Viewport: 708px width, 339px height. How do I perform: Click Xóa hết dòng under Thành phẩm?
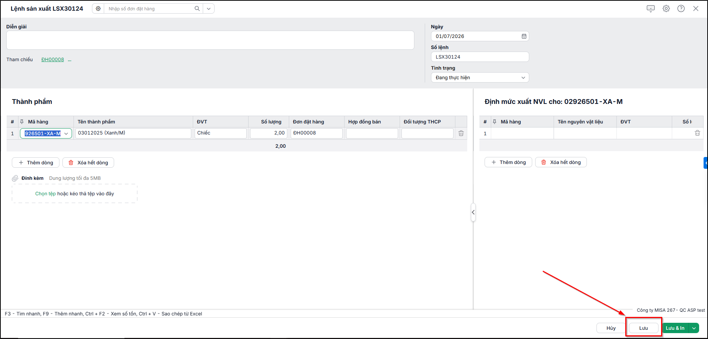coord(88,162)
